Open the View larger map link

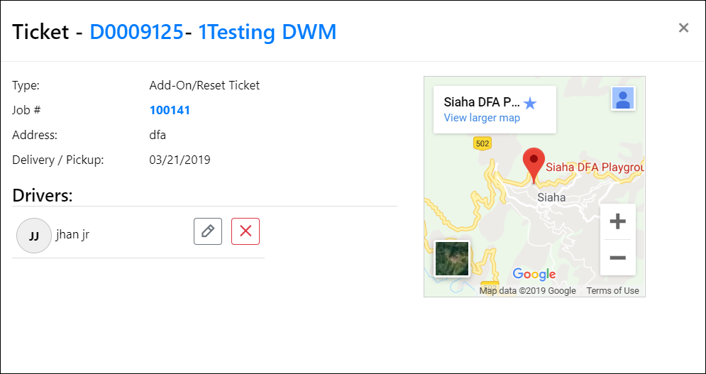[482, 118]
